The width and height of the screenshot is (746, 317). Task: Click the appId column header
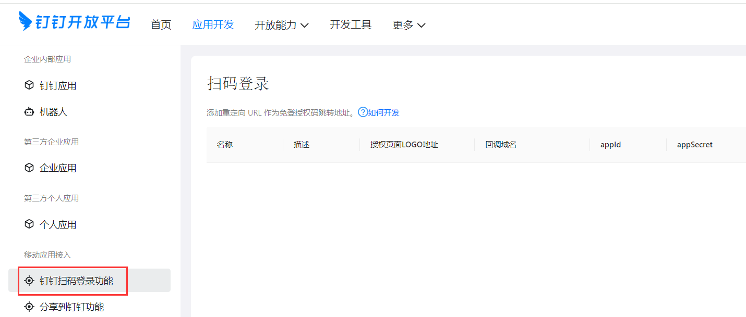tap(610, 145)
